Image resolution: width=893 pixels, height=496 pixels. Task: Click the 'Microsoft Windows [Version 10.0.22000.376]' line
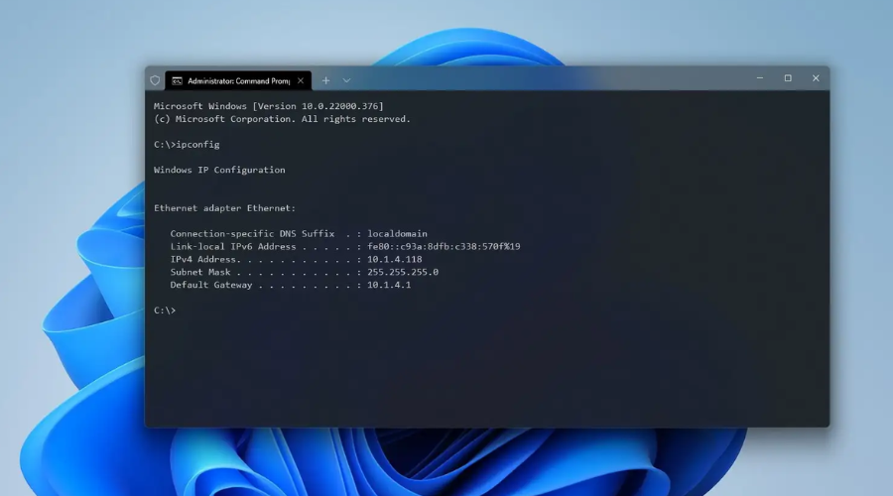[x=268, y=106]
